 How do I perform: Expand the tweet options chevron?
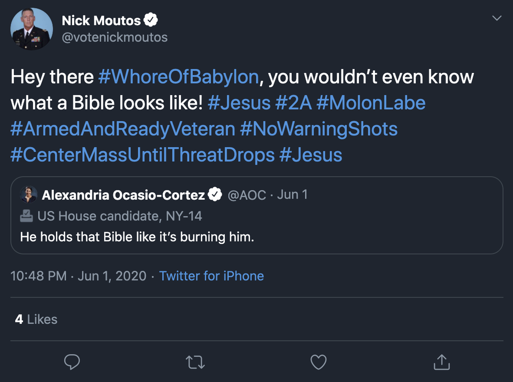tap(496, 18)
